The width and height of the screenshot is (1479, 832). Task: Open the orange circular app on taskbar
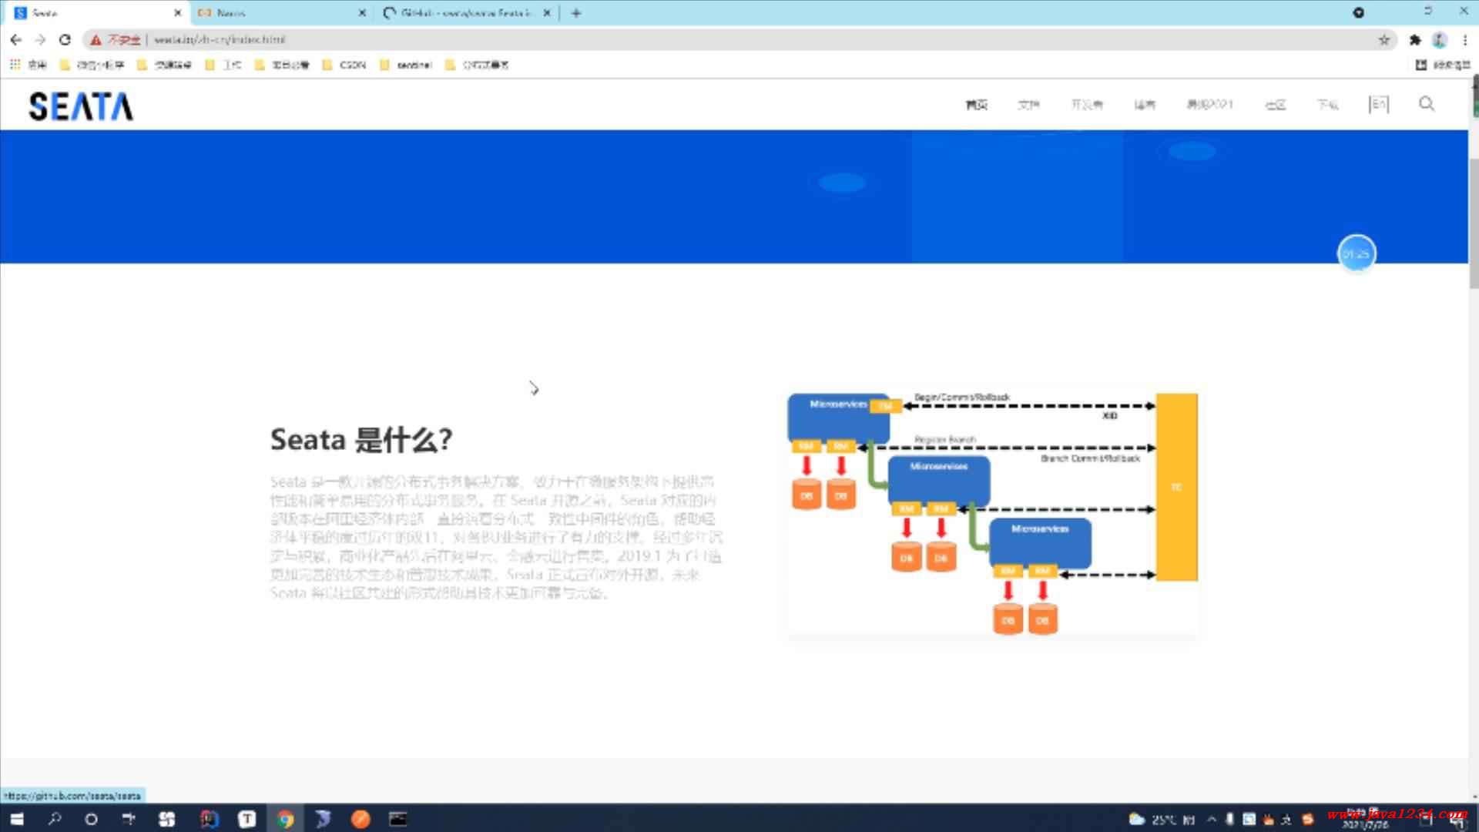pyautogui.click(x=361, y=818)
